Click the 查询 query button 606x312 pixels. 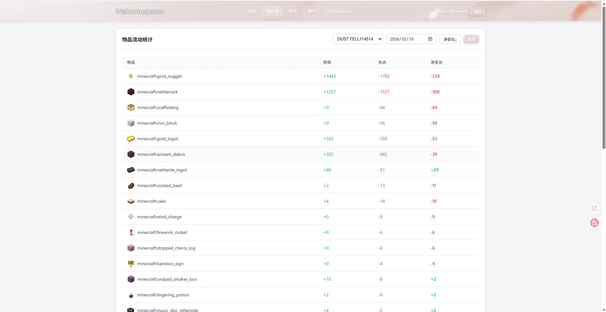[x=471, y=39]
